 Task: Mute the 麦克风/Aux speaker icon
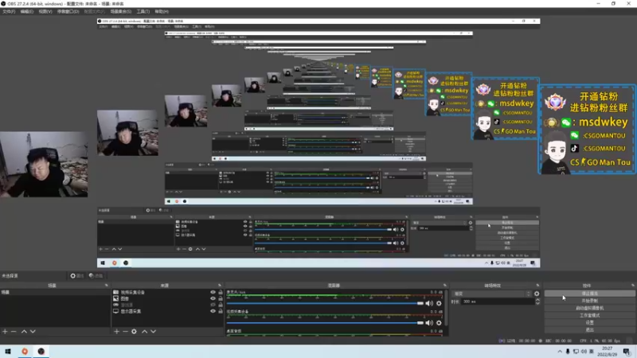point(429,303)
